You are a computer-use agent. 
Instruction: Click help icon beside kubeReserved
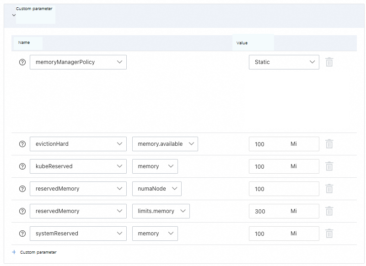tap(22, 166)
